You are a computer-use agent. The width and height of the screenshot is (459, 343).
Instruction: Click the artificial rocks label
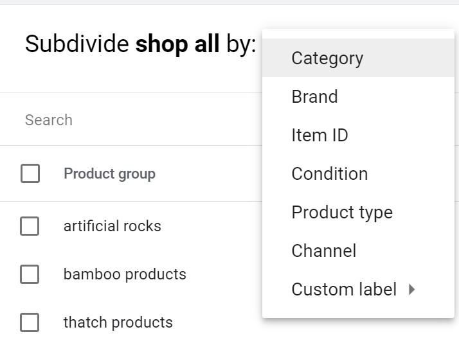click(112, 226)
